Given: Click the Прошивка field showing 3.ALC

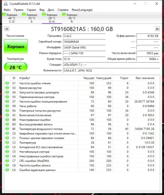Looking at the screenshot, I should point(84,36).
